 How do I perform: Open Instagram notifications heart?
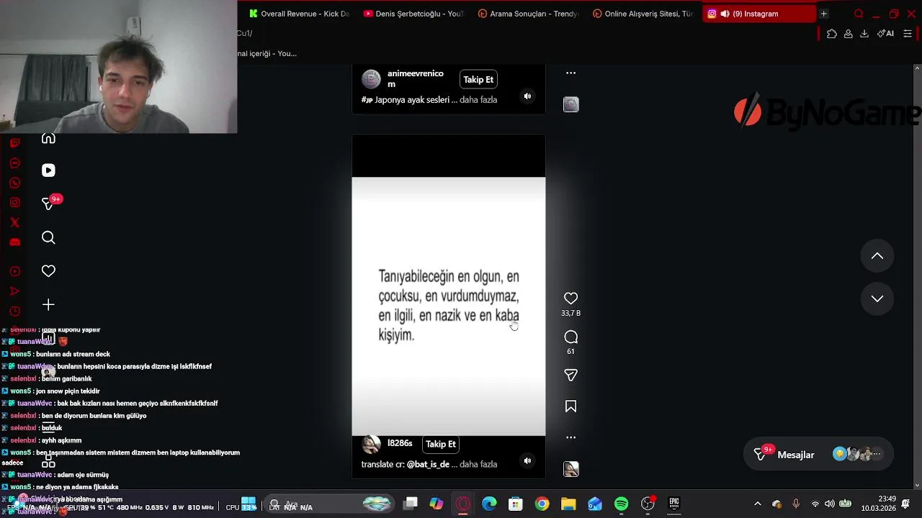click(48, 271)
